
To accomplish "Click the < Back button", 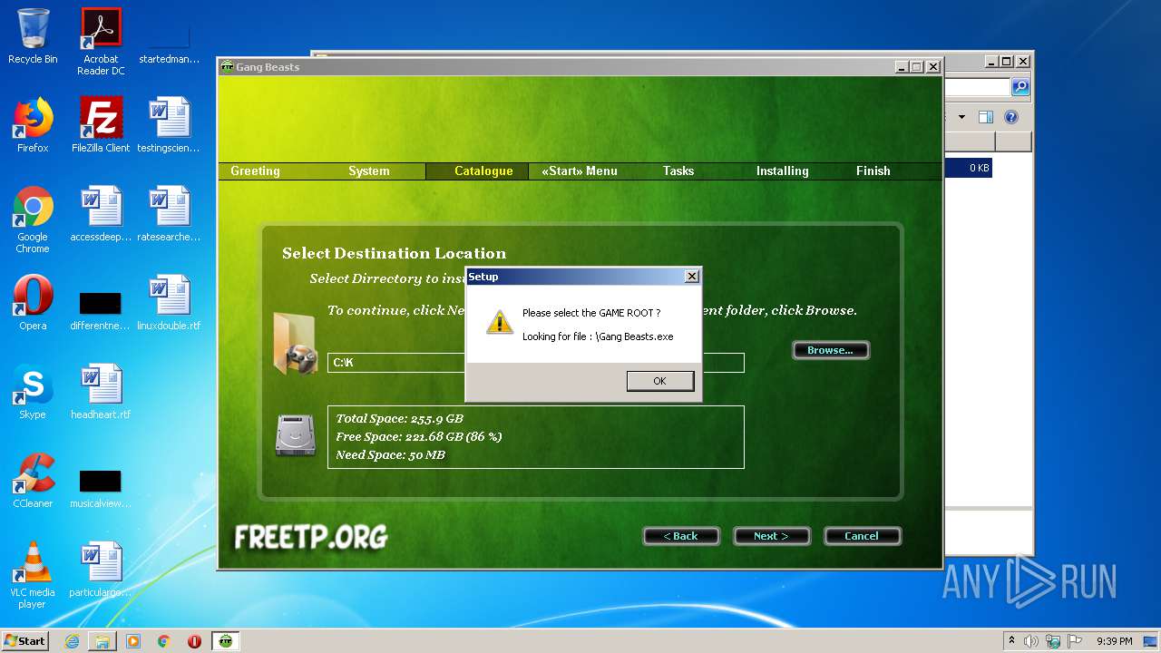I will 681,536.
